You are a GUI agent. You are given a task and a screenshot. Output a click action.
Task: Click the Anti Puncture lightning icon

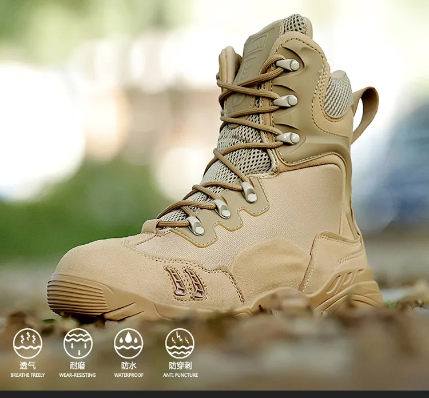tap(180, 343)
